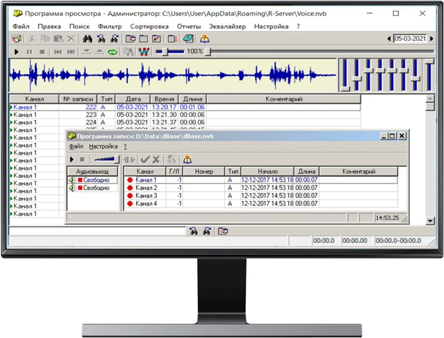This screenshot has width=444, height=338.
Task: Click the green W waveform icon
Action: pos(144,52)
